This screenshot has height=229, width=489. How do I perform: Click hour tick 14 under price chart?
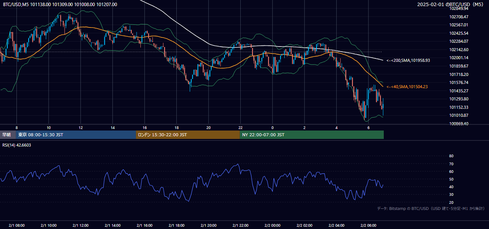pyautogui.click(x=112, y=127)
